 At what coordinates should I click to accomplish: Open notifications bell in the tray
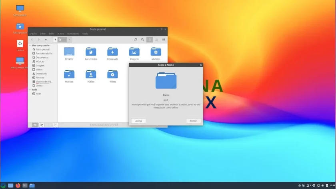[x=308, y=185]
